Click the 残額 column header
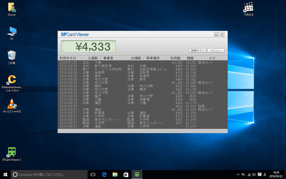This screenshot has width=286, height=179. [190, 58]
